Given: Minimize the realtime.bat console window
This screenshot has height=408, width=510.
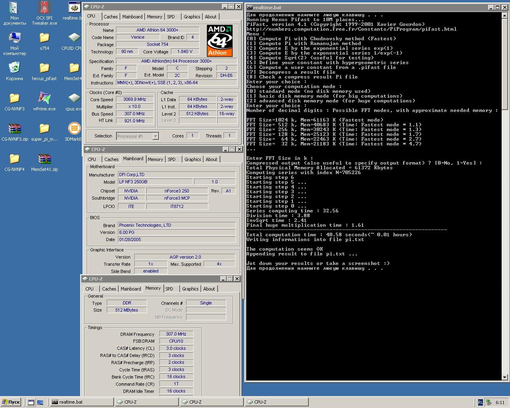Looking at the screenshot, I should pos(491,7).
